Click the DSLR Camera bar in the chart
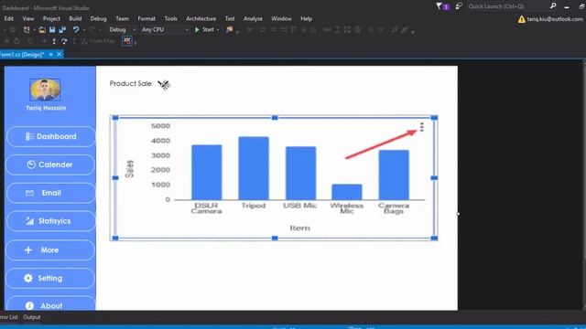Screen dimensions: 586x329 207,173
